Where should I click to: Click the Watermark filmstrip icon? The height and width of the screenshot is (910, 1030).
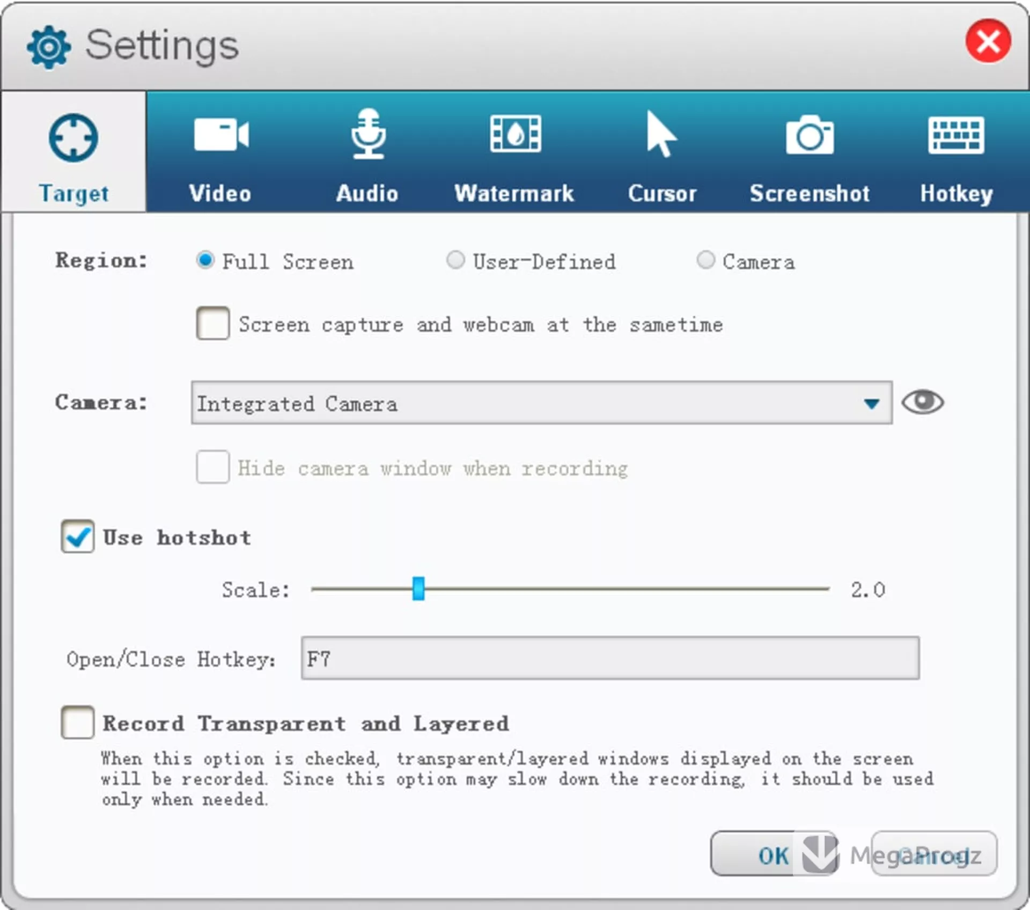click(516, 134)
